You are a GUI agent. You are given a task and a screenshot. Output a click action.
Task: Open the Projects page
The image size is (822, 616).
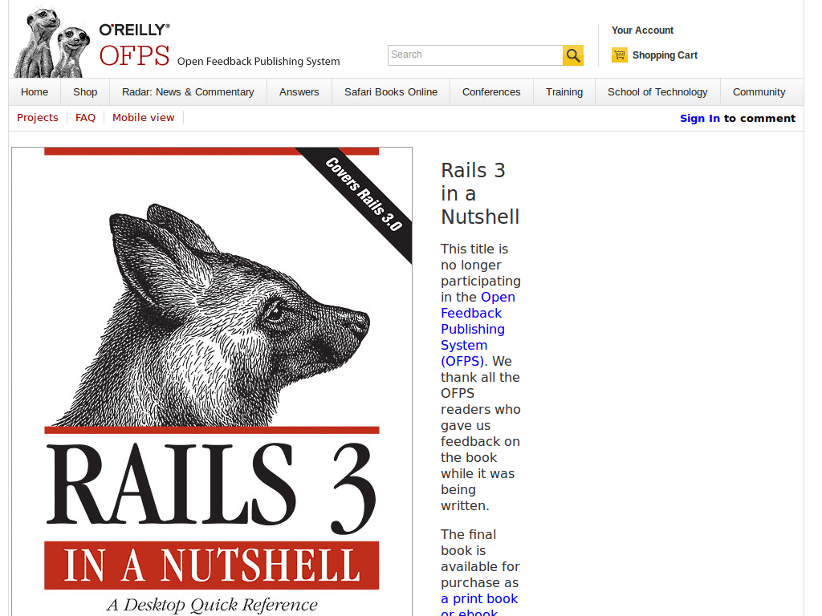37,117
